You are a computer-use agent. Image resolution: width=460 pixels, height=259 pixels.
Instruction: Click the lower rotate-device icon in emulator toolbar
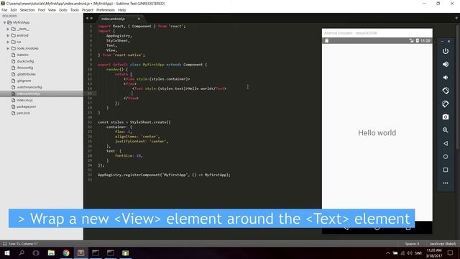click(x=446, y=104)
